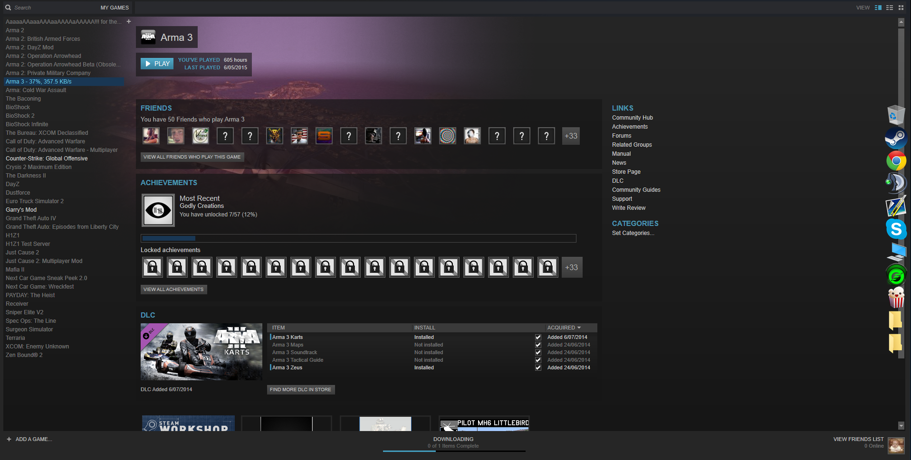Screen dimensions: 911x460
Task: Open the Godly Creations achievement eye icon
Action: tap(158, 210)
